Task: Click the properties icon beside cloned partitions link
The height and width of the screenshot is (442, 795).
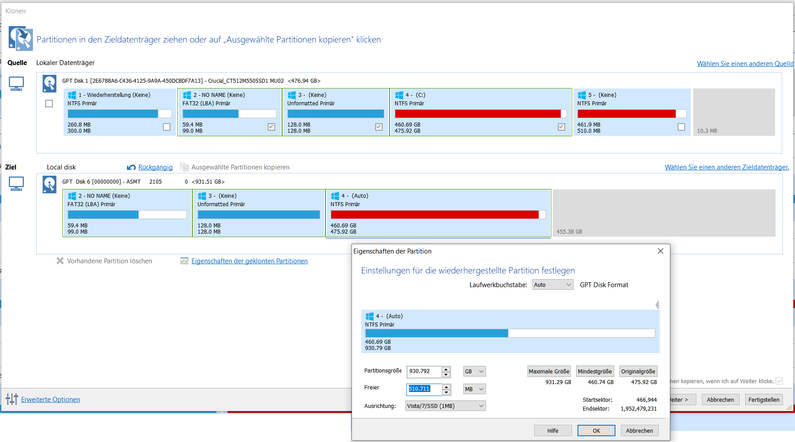Action: 184,261
